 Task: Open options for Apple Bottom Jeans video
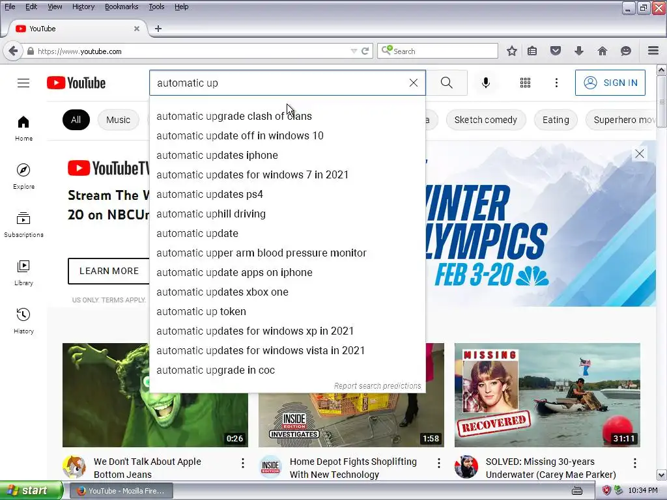[x=243, y=463]
